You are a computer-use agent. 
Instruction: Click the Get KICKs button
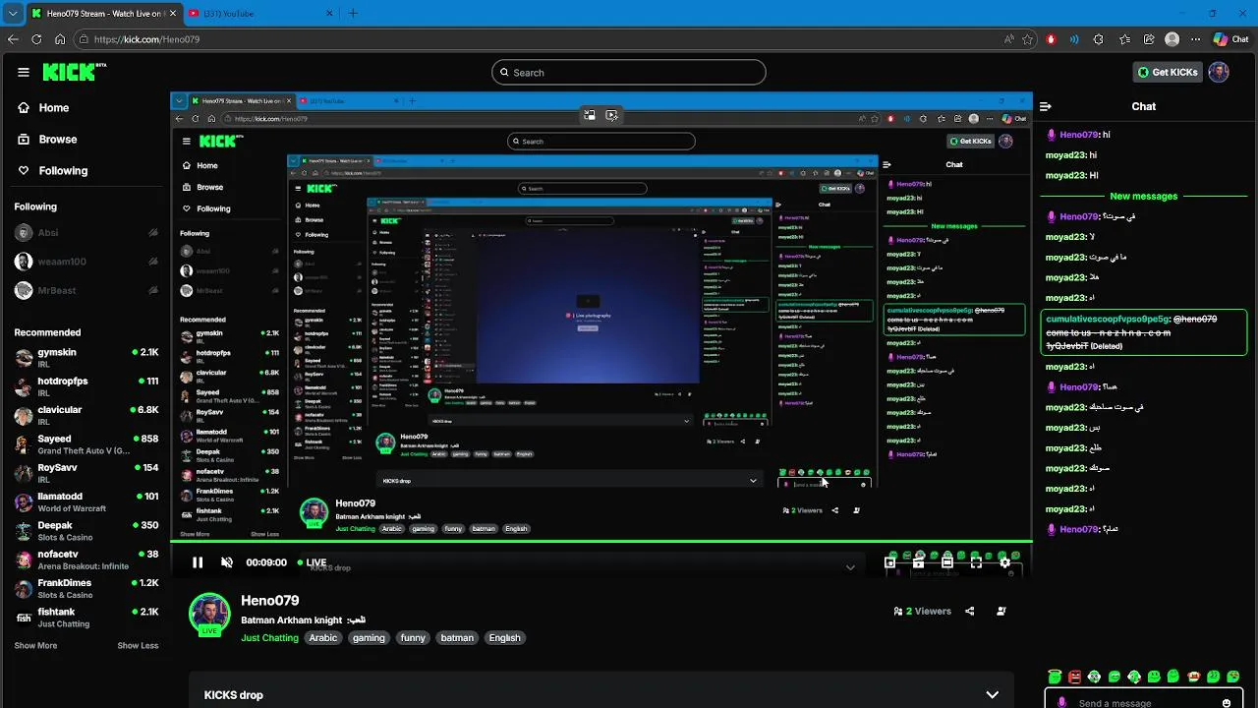tap(1168, 72)
